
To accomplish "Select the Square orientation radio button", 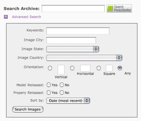I will (x=99, y=68).
